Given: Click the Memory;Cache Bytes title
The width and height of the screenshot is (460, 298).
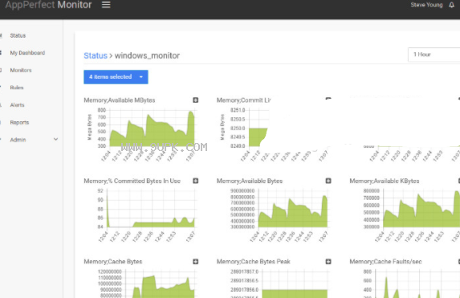Looking at the screenshot, I should pos(113,262).
